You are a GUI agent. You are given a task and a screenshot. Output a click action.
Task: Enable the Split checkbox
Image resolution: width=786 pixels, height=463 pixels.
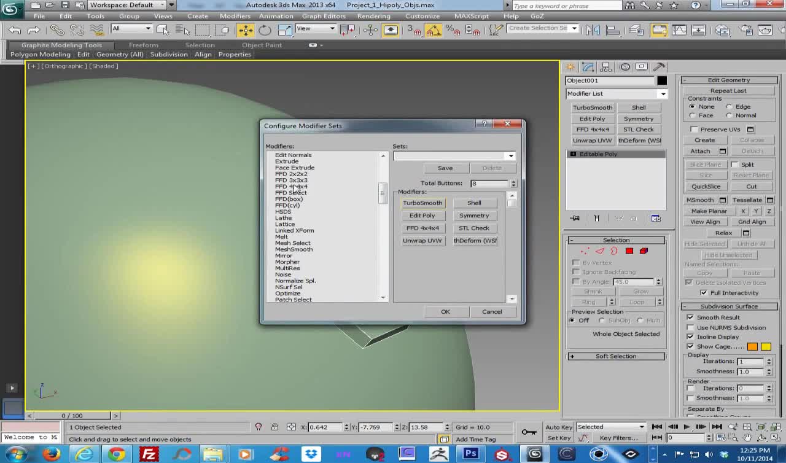point(735,165)
